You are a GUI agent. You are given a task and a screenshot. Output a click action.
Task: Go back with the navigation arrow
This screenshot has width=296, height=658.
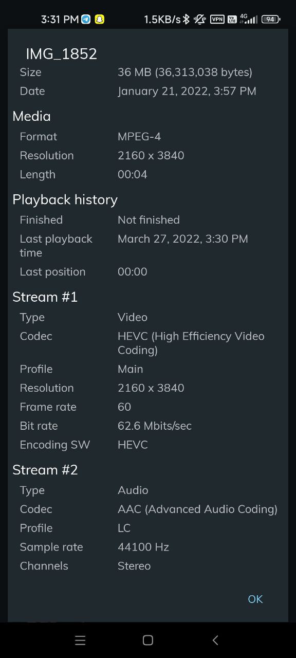tap(215, 640)
